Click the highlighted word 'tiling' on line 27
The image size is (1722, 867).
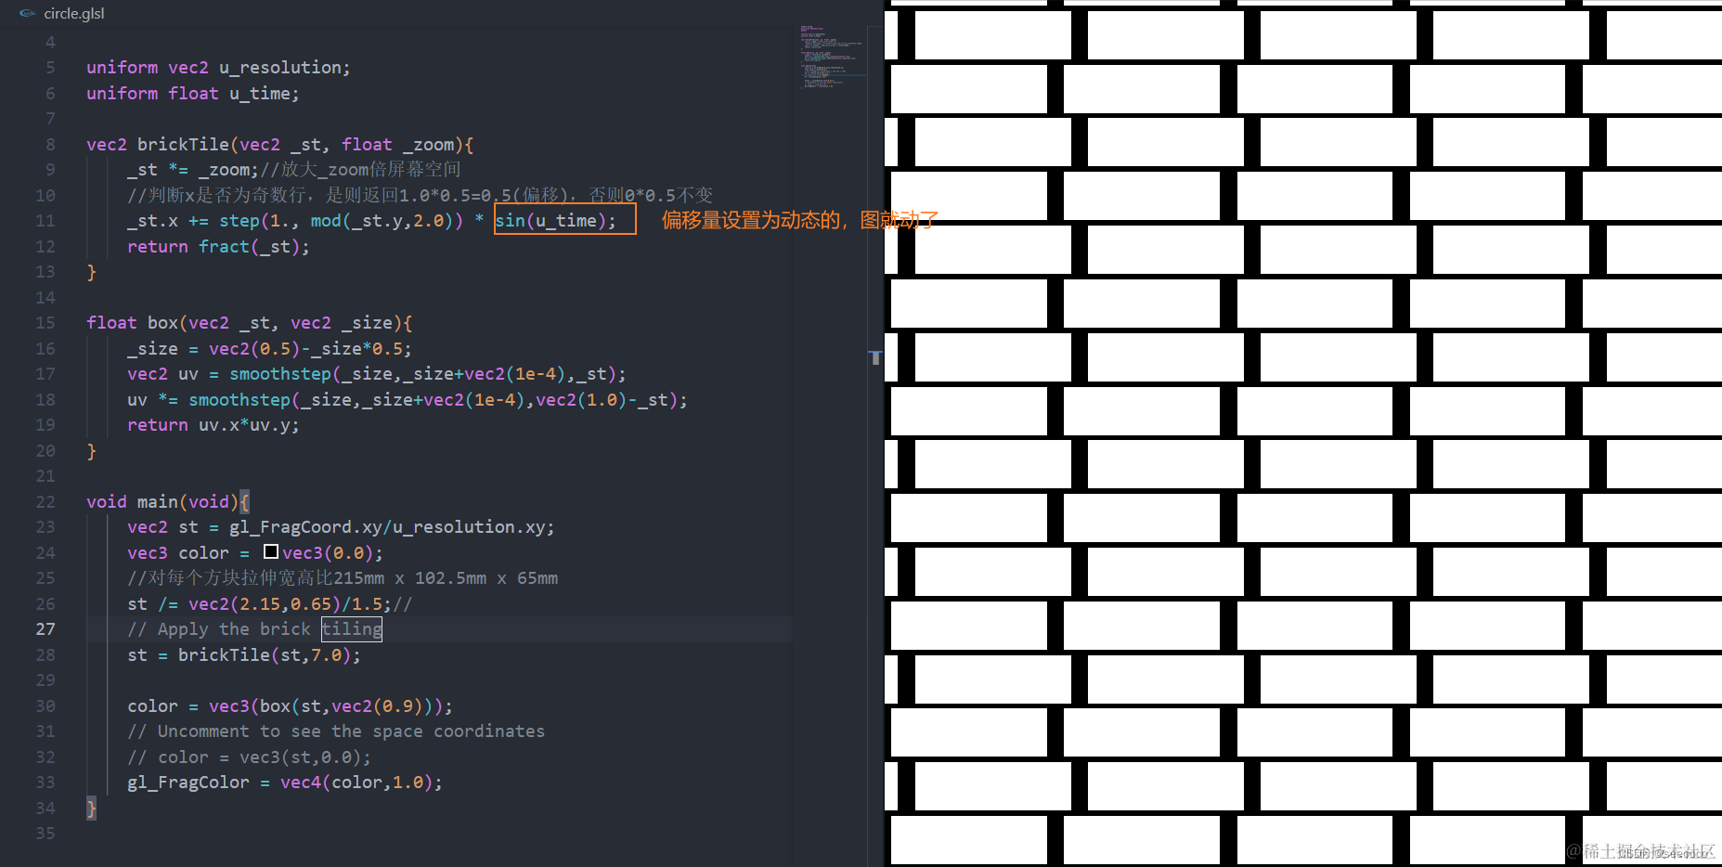352,629
